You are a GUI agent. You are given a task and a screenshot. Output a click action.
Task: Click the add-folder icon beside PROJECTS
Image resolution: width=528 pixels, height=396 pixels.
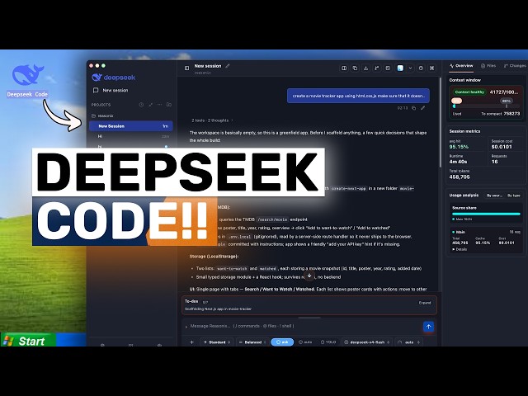pos(169,105)
